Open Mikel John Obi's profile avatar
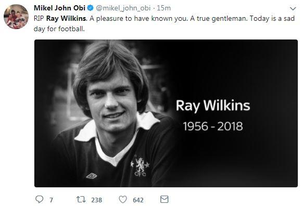 [16, 17]
